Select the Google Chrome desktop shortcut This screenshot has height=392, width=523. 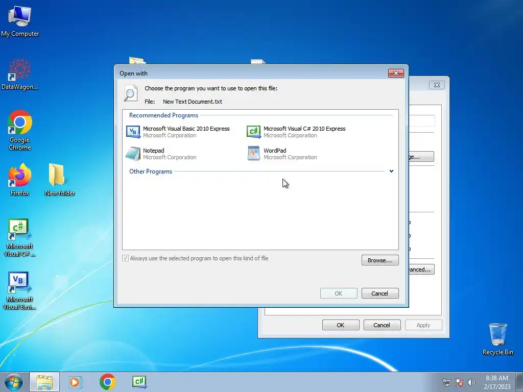tap(20, 130)
